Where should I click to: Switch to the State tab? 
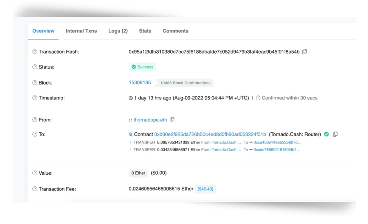coord(145,31)
